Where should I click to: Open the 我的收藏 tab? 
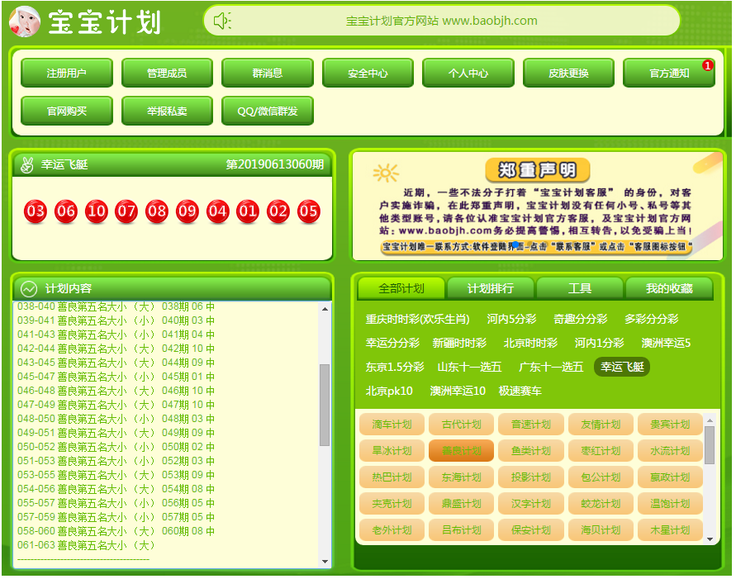click(669, 288)
